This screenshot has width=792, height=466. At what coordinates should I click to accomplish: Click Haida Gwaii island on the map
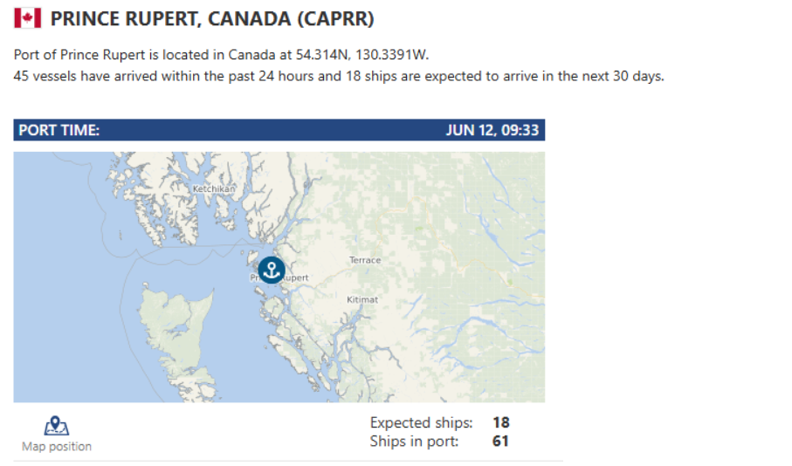coord(176,328)
